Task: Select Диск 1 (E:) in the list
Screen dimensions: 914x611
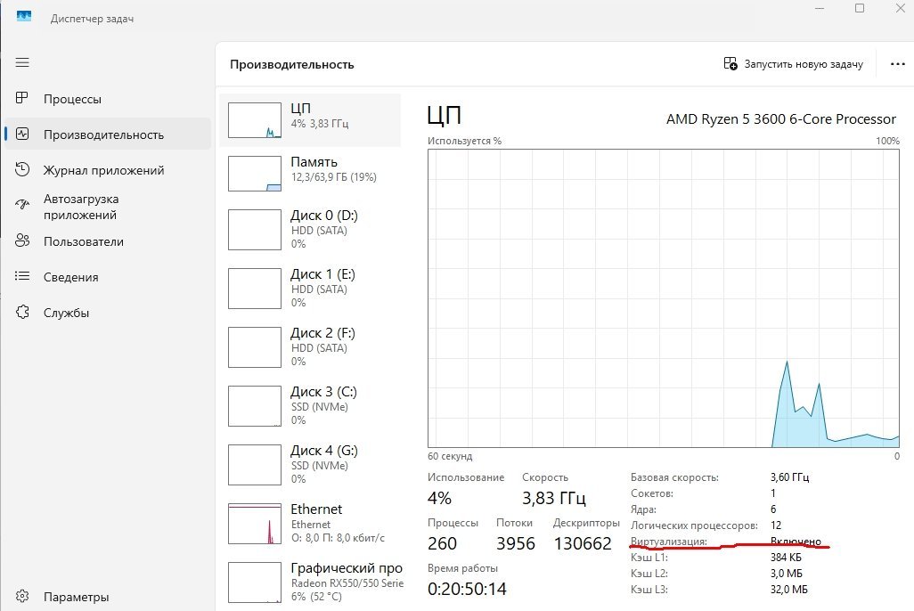Action: [x=310, y=289]
